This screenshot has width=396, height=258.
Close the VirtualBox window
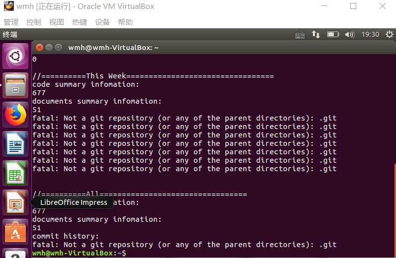383,6
